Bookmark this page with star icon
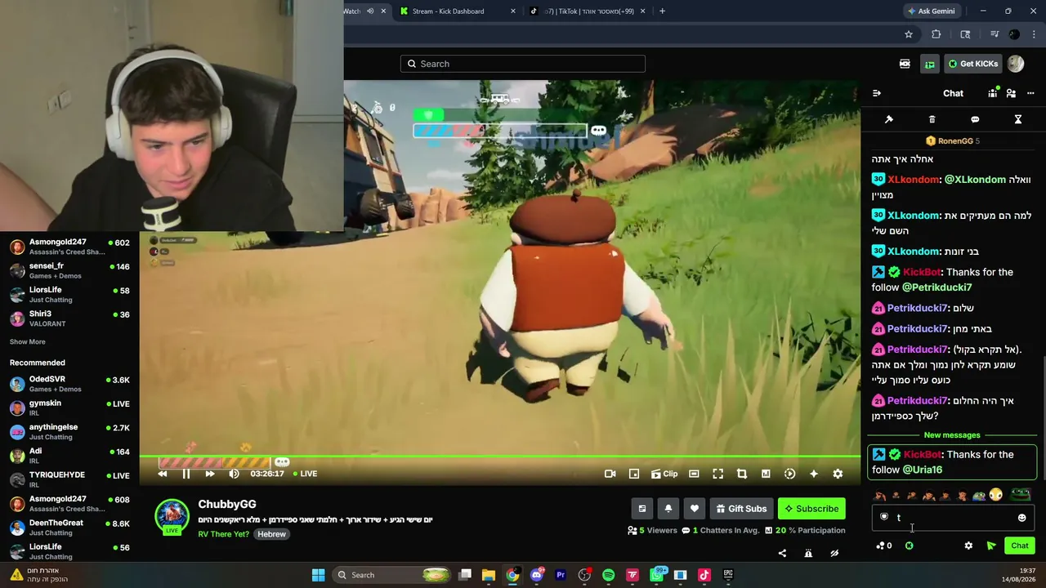The height and width of the screenshot is (588, 1046). [x=908, y=34]
